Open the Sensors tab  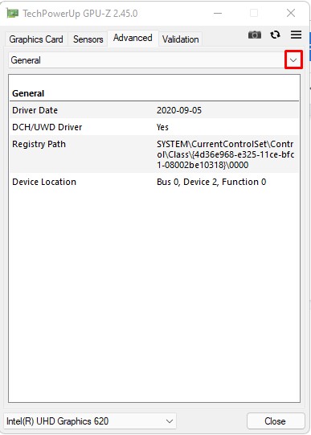[88, 39]
